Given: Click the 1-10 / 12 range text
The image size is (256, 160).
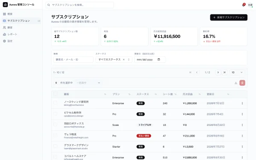Looking at the screenshot, I should [59, 73].
